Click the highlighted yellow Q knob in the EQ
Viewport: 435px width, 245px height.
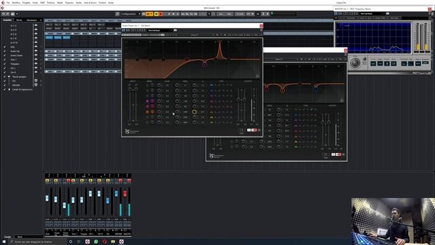point(194,112)
